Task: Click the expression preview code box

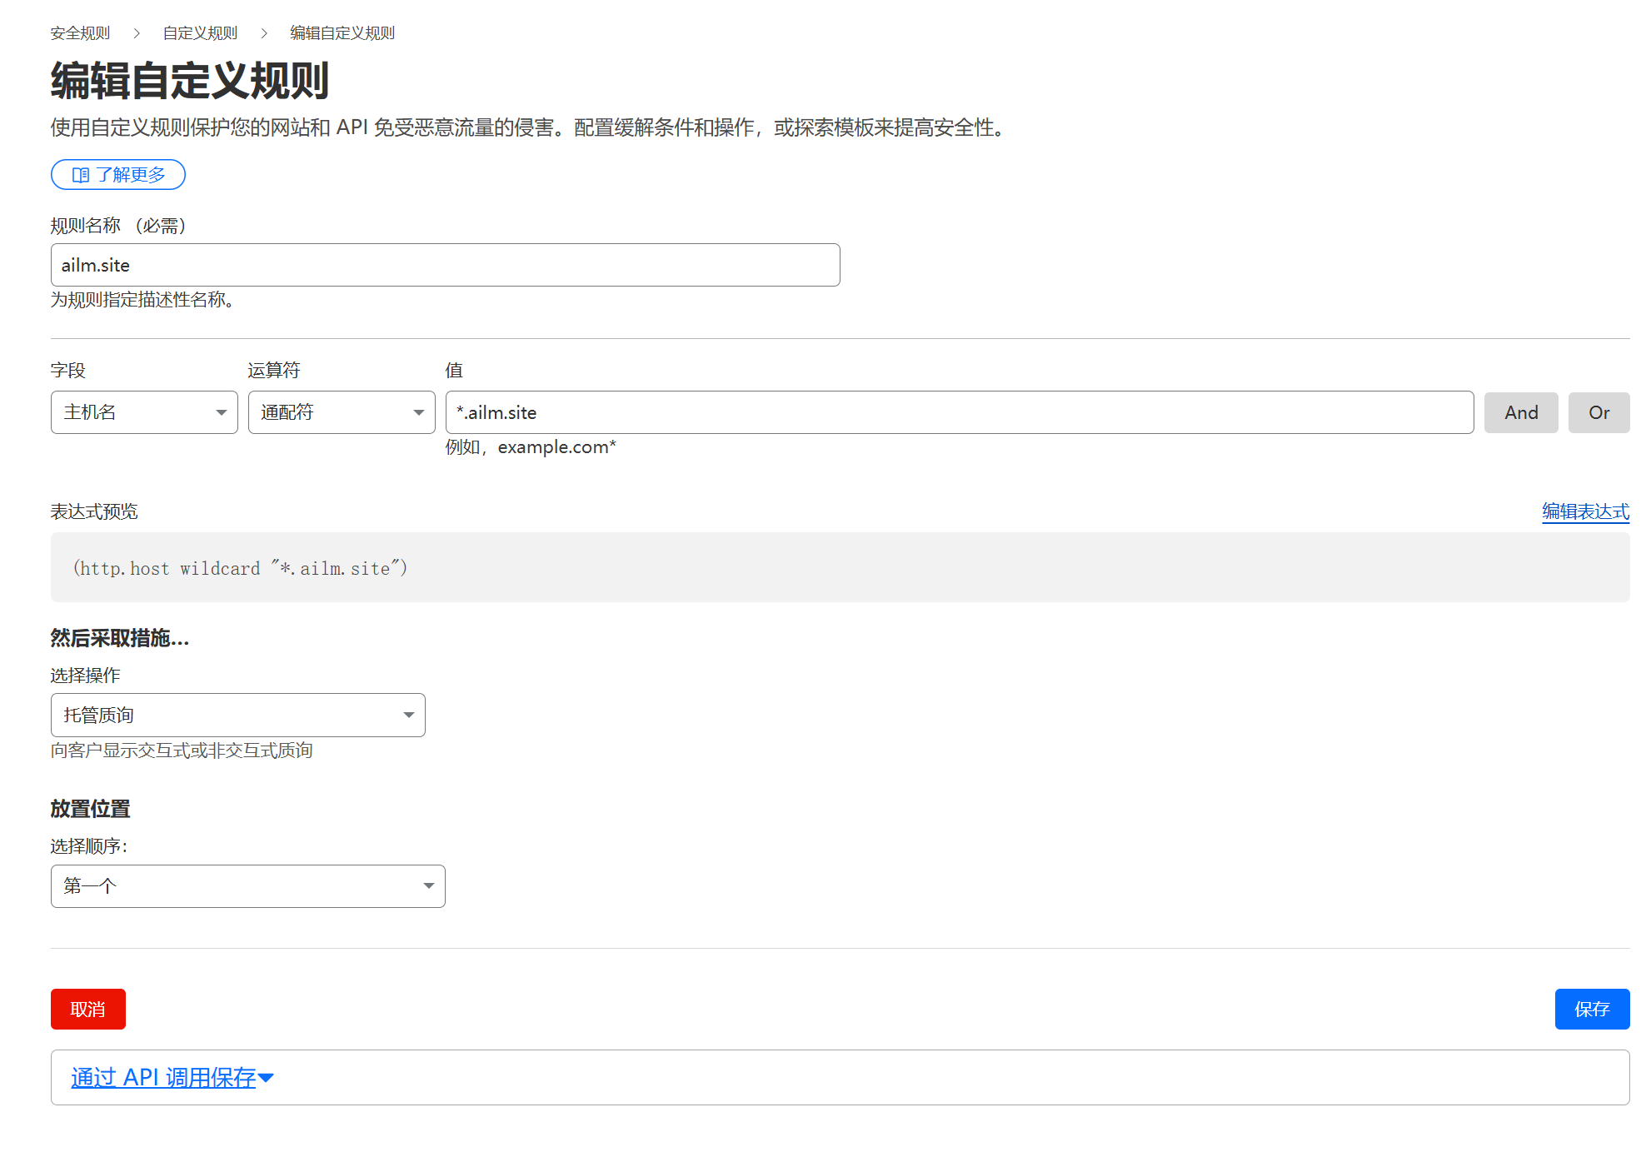Action: [x=840, y=568]
